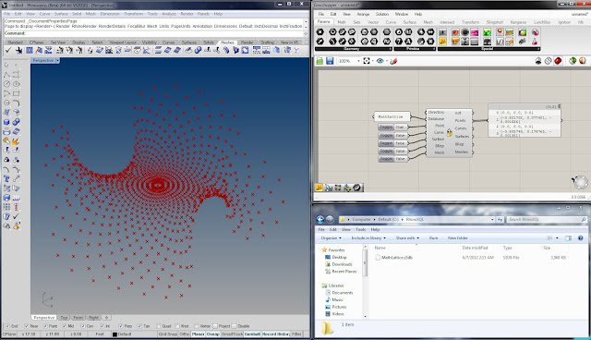Open the 100% zoom dropdown in Grasshopper
This screenshot has width=591, height=340.
pos(357,61)
